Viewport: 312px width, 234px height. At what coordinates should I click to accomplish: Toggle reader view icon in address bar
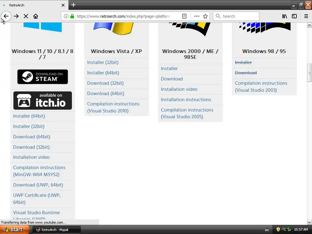pyautogui.click(x=184, y=16)
